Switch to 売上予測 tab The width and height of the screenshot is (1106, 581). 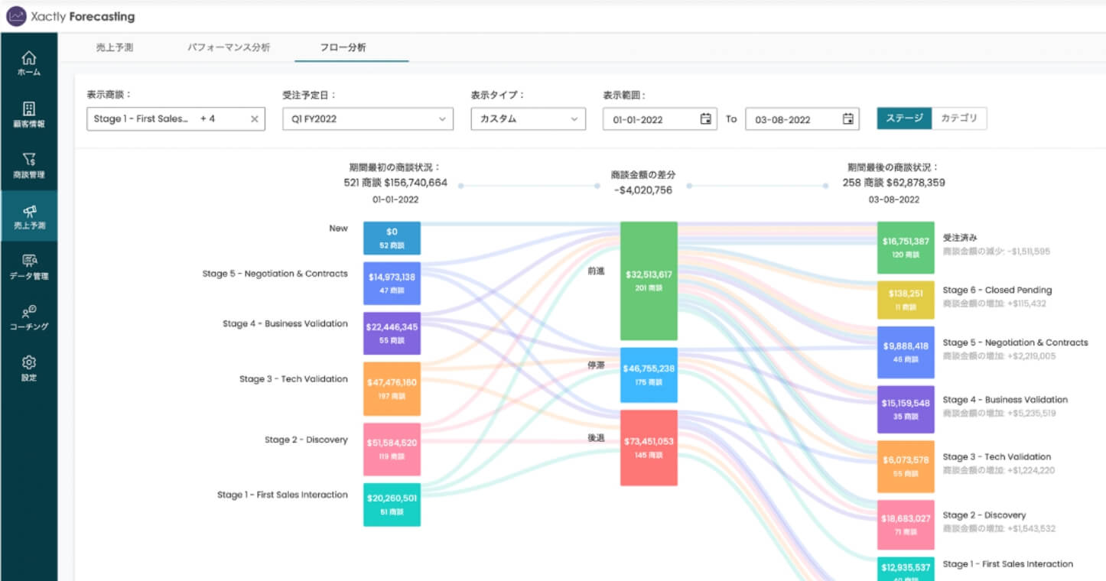tap(115, 47)
